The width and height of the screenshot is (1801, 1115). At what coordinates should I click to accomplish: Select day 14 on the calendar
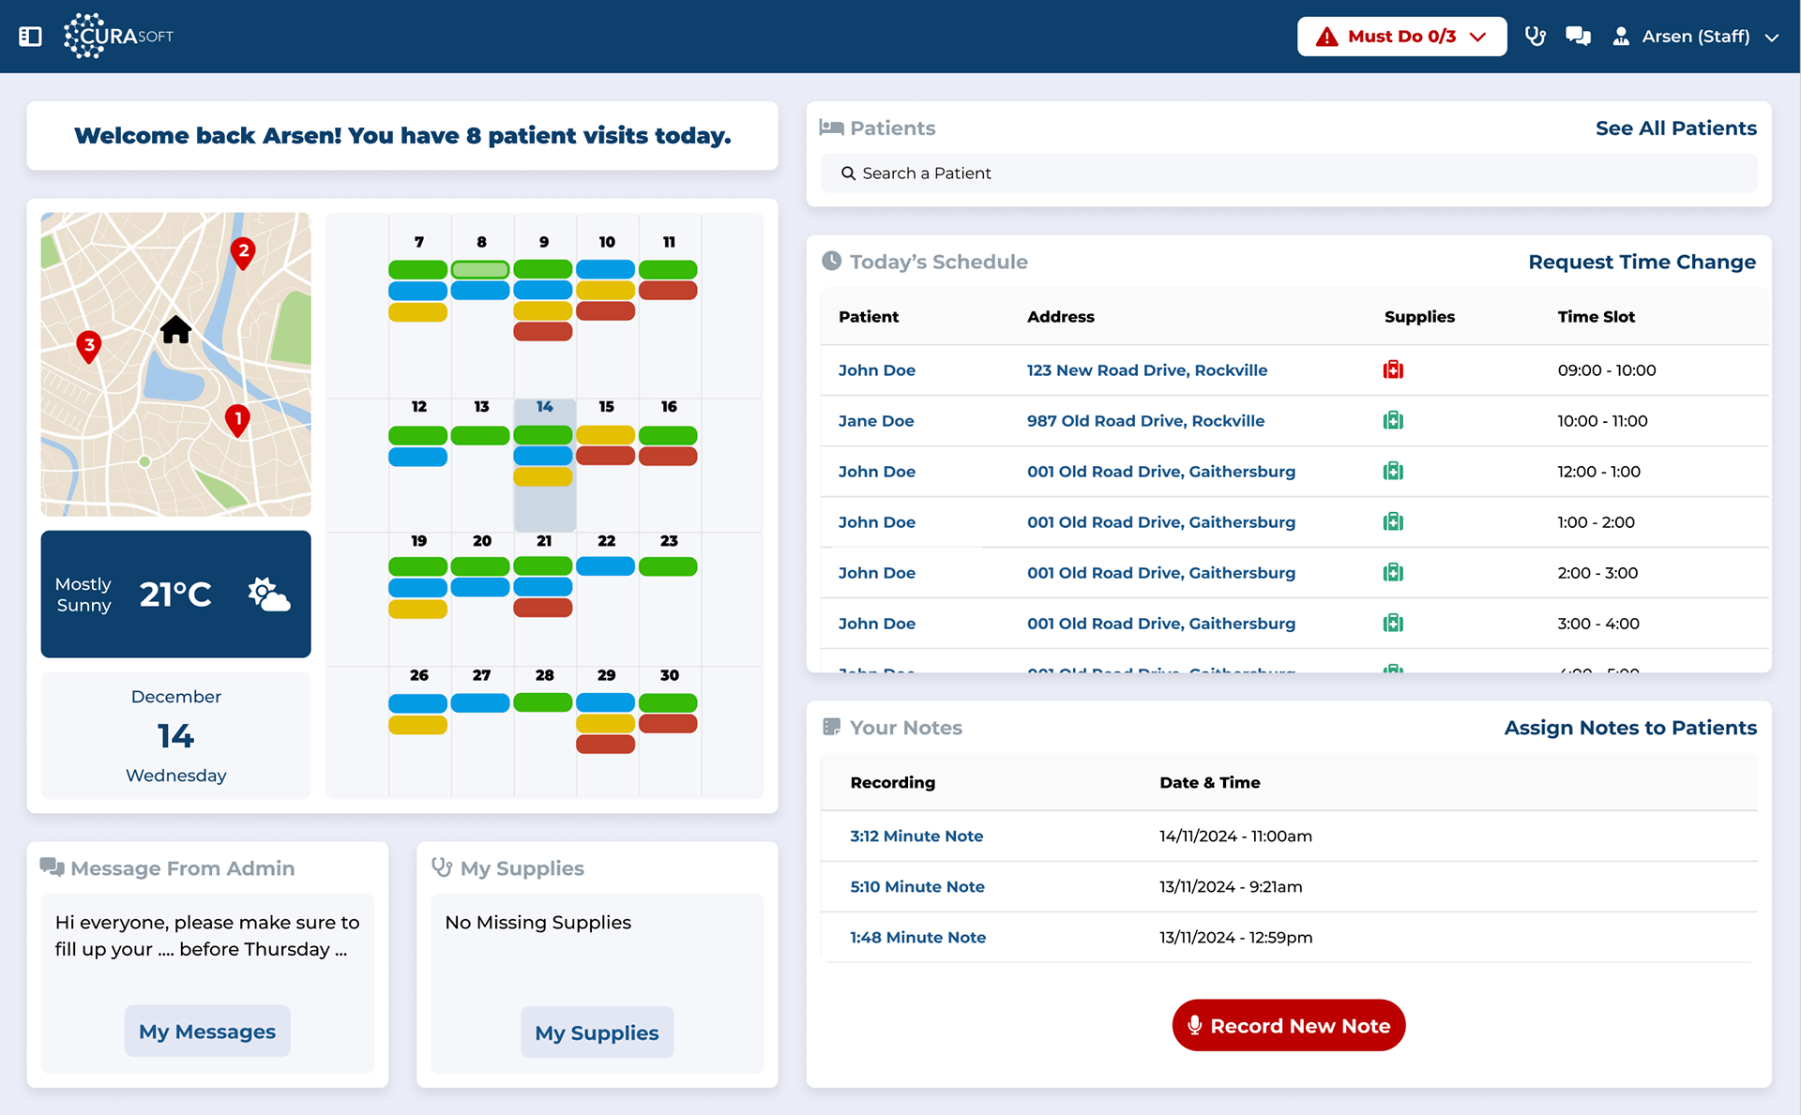[544, 407]
